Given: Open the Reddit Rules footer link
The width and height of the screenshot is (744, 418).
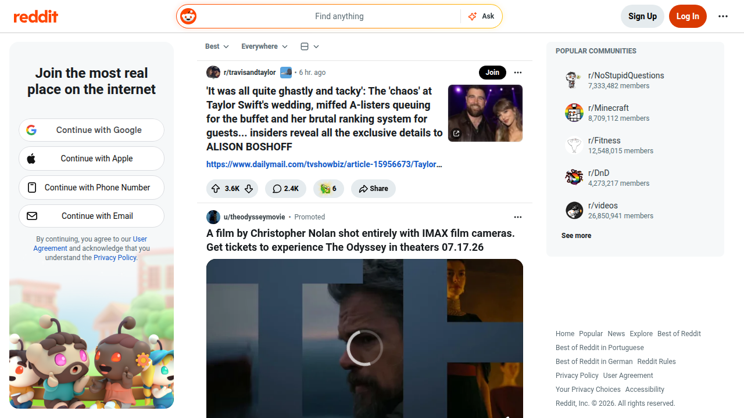Looking at the screenshot, I should (656, 362).
